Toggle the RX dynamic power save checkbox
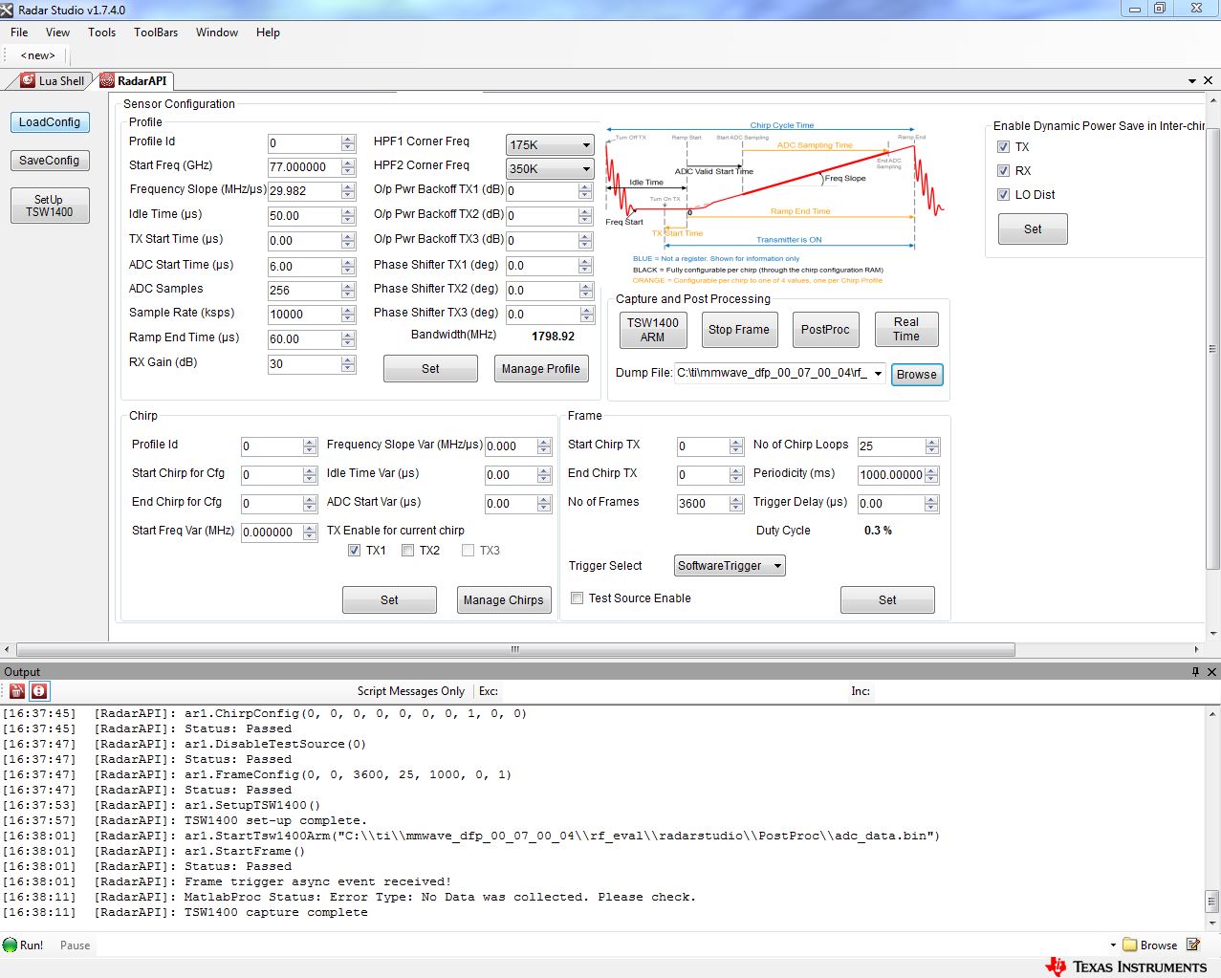Viewport: 1221px width, 978px height. (1003, 171)
